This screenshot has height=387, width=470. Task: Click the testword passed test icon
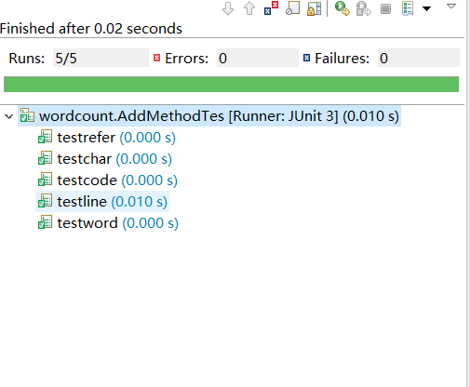tap(45, 222)
